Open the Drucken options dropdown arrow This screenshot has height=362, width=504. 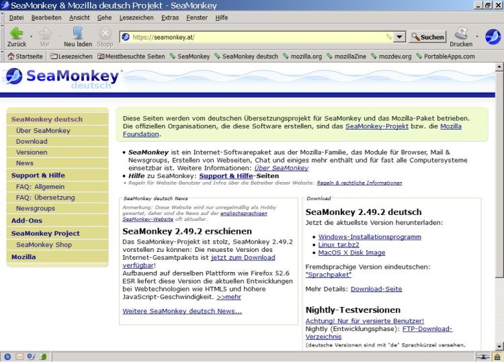click(x=476, y=37)
